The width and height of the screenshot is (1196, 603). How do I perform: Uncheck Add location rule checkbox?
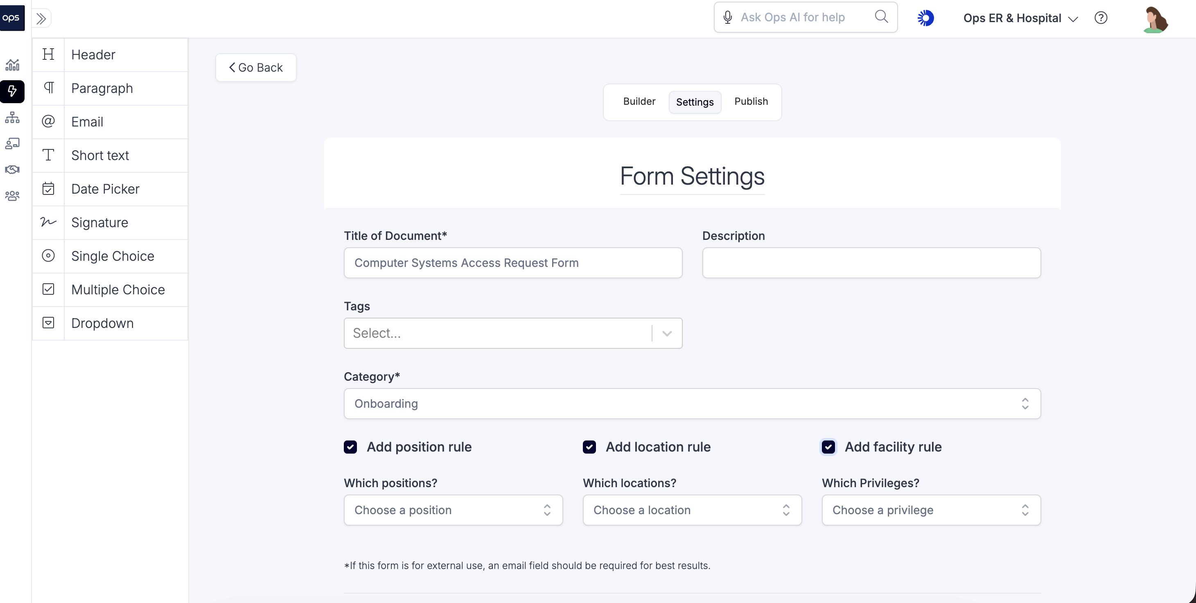click(x=589, y=447)
